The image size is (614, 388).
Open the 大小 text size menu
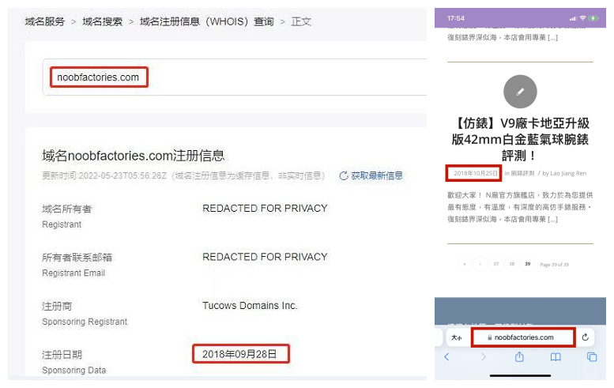(x=456, y=337)
